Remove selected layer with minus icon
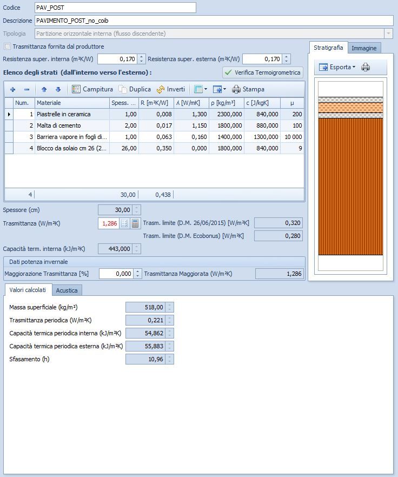 tap(26, 89)
